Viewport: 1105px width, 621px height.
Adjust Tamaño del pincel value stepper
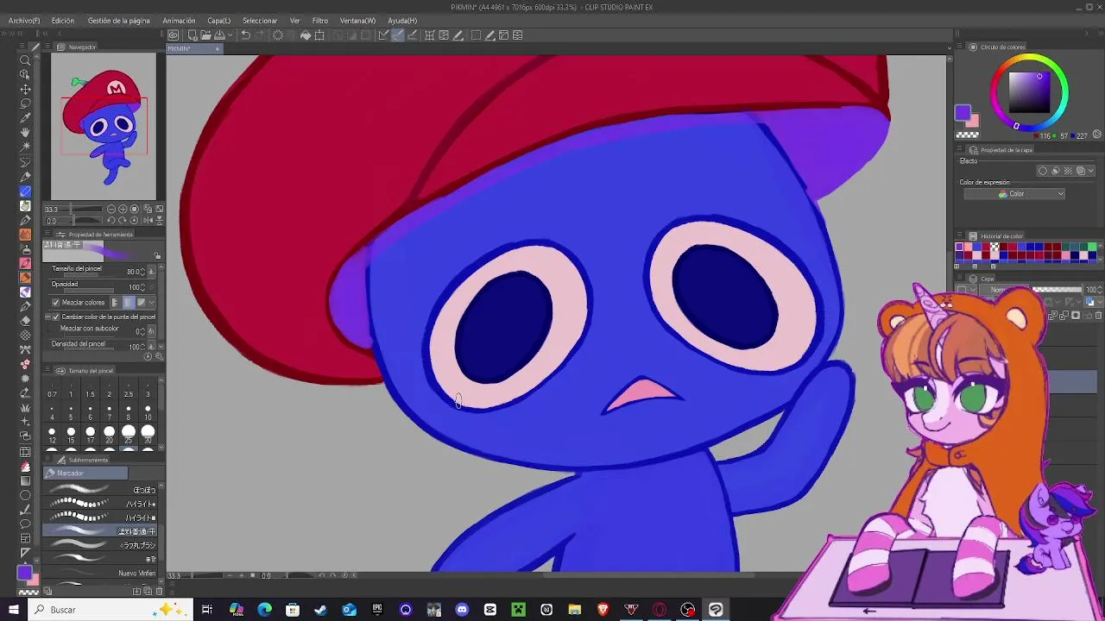[143, 272]
